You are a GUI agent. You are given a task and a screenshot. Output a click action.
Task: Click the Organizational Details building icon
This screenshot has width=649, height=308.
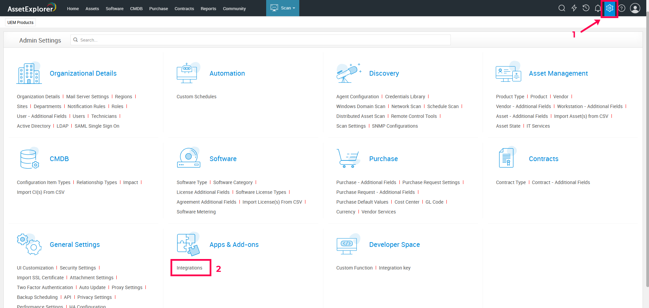tap(29, 73)
